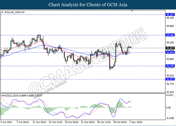Click the MACD scale value 0.1472

tap(170, 95)
